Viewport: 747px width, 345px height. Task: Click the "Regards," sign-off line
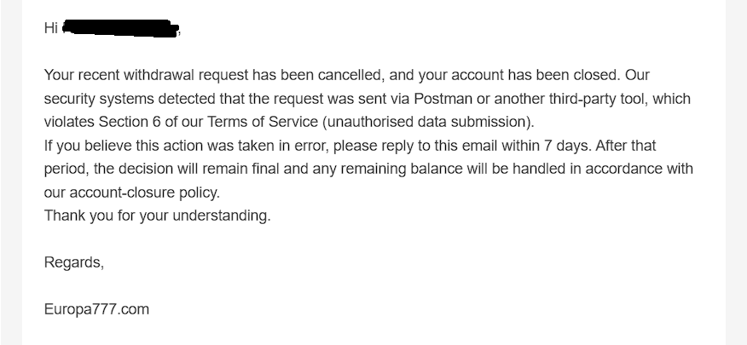coord(73,262)
